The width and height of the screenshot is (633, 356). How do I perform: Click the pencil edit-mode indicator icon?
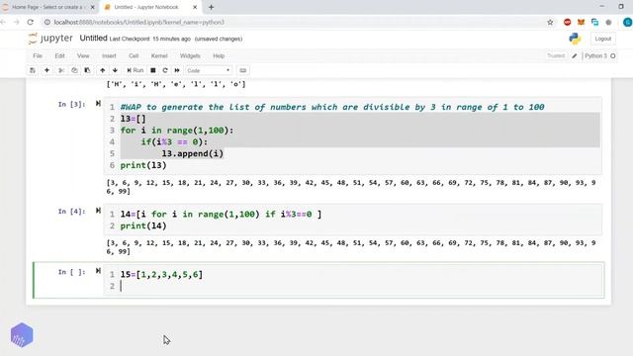575,56
